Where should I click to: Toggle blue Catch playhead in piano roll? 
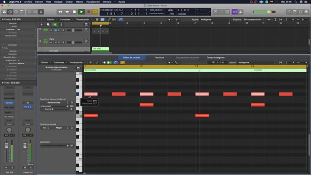point(116,63)
